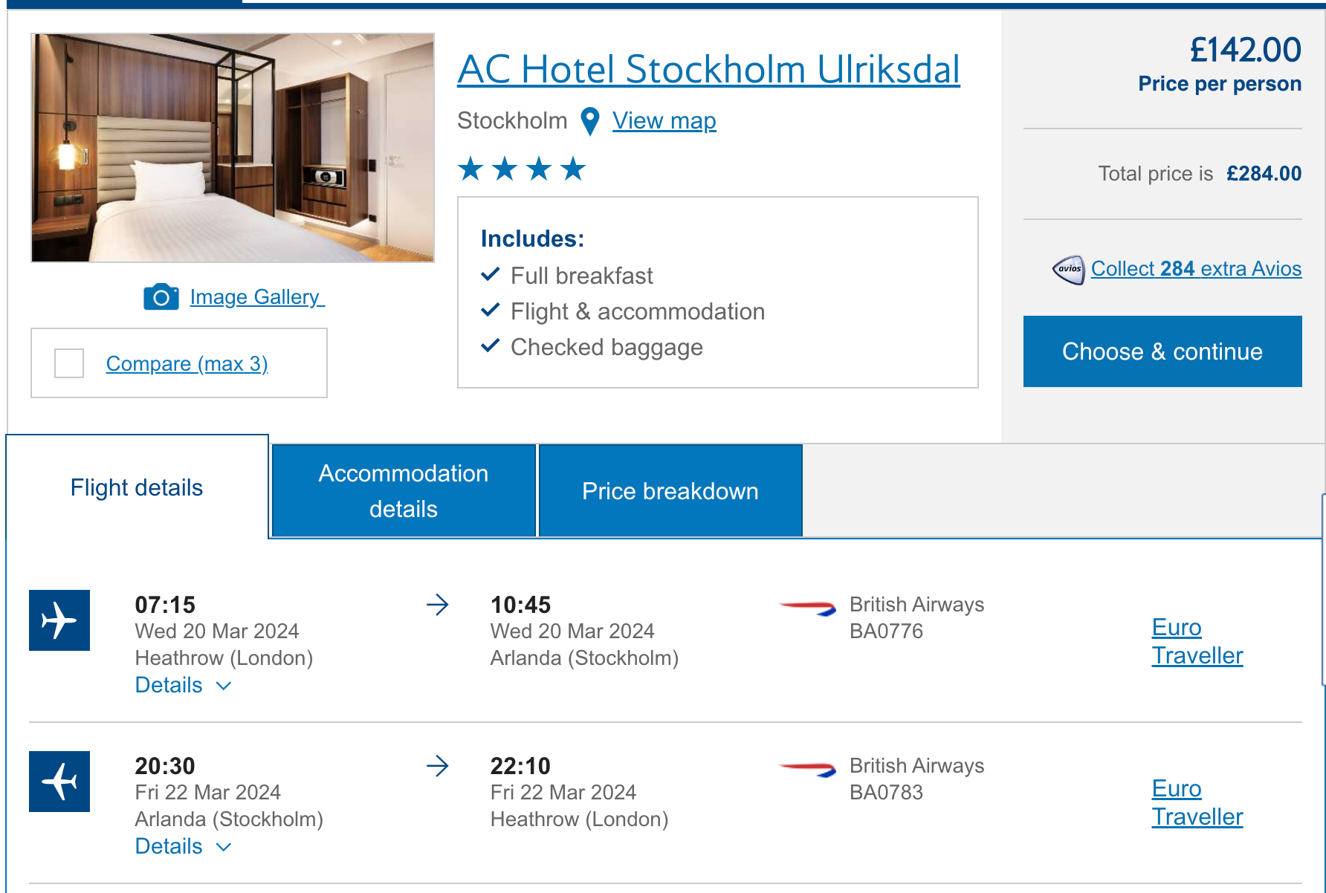
Task: Expand Details for the 07:15 Heathrow flight
Action: (x=183, y=685)
